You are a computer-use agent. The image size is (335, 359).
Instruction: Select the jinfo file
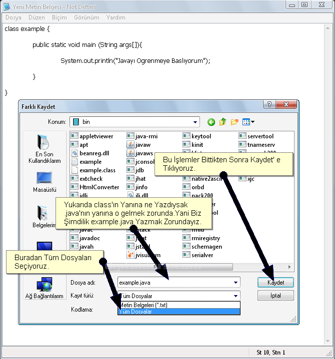point(137,187)
